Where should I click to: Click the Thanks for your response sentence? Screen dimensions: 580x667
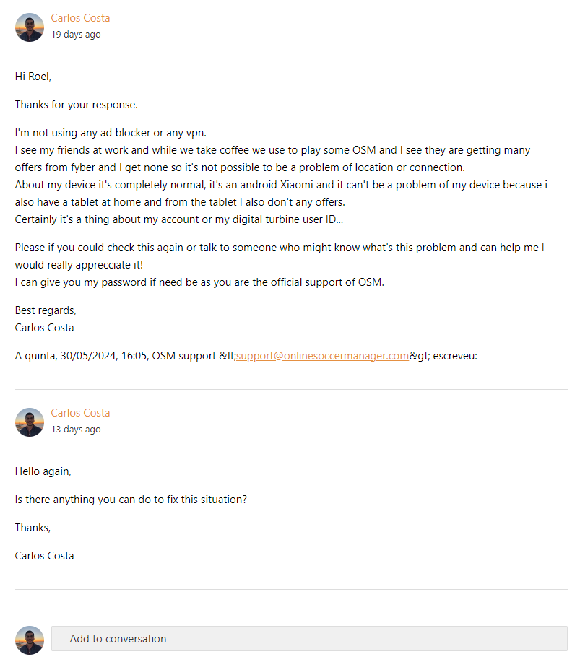[x=76, y=105]
